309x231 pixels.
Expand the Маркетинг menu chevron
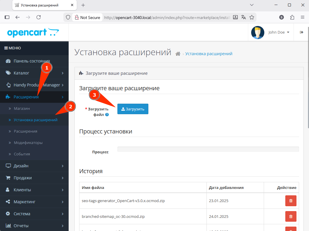pos(63,202)
